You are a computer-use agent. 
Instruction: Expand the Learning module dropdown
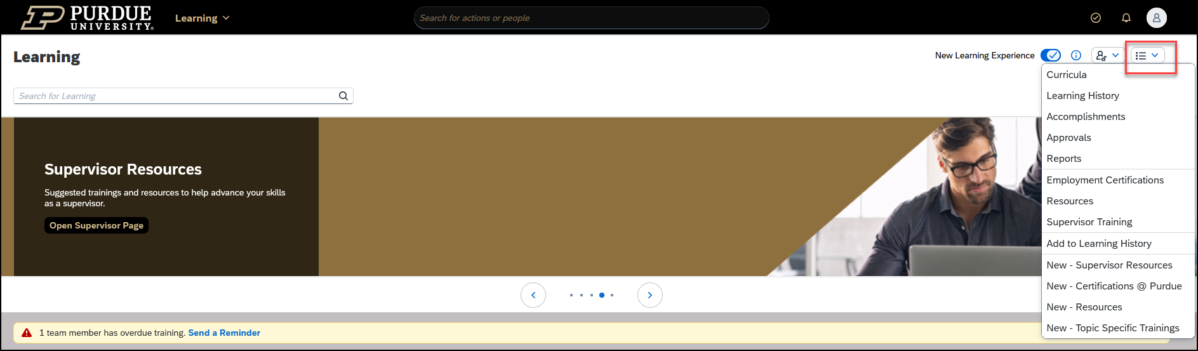202,18
